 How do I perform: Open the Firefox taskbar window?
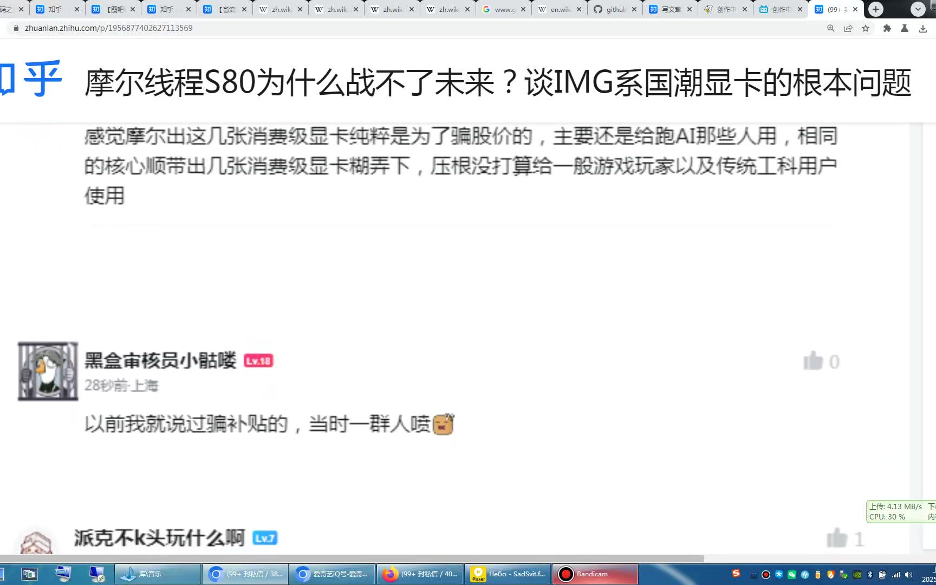(420, 574)
